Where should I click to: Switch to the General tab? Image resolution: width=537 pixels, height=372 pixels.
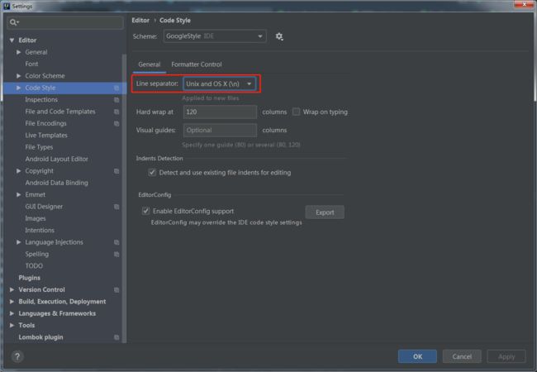[x=150, y=64]
